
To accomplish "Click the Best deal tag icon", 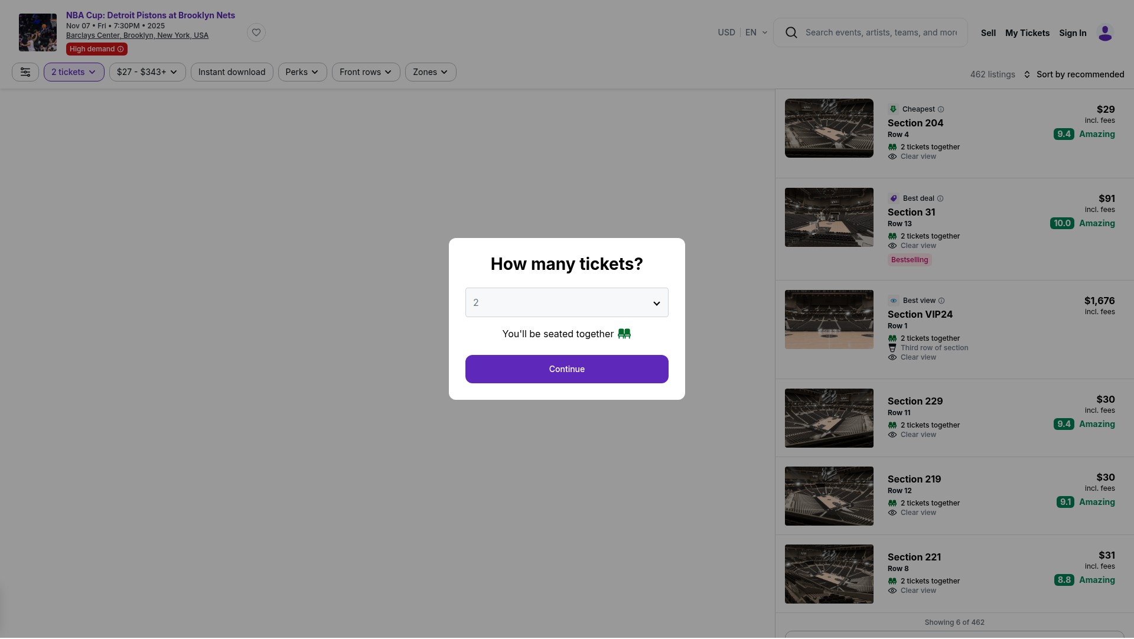I will tap(894, 198).
